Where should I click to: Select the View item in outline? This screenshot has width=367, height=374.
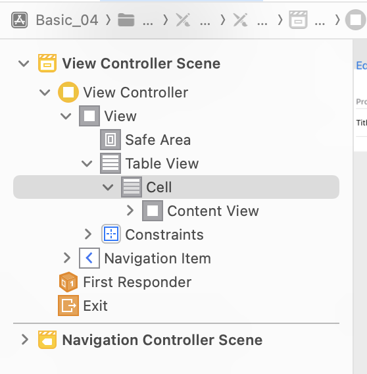click(120, 116)
